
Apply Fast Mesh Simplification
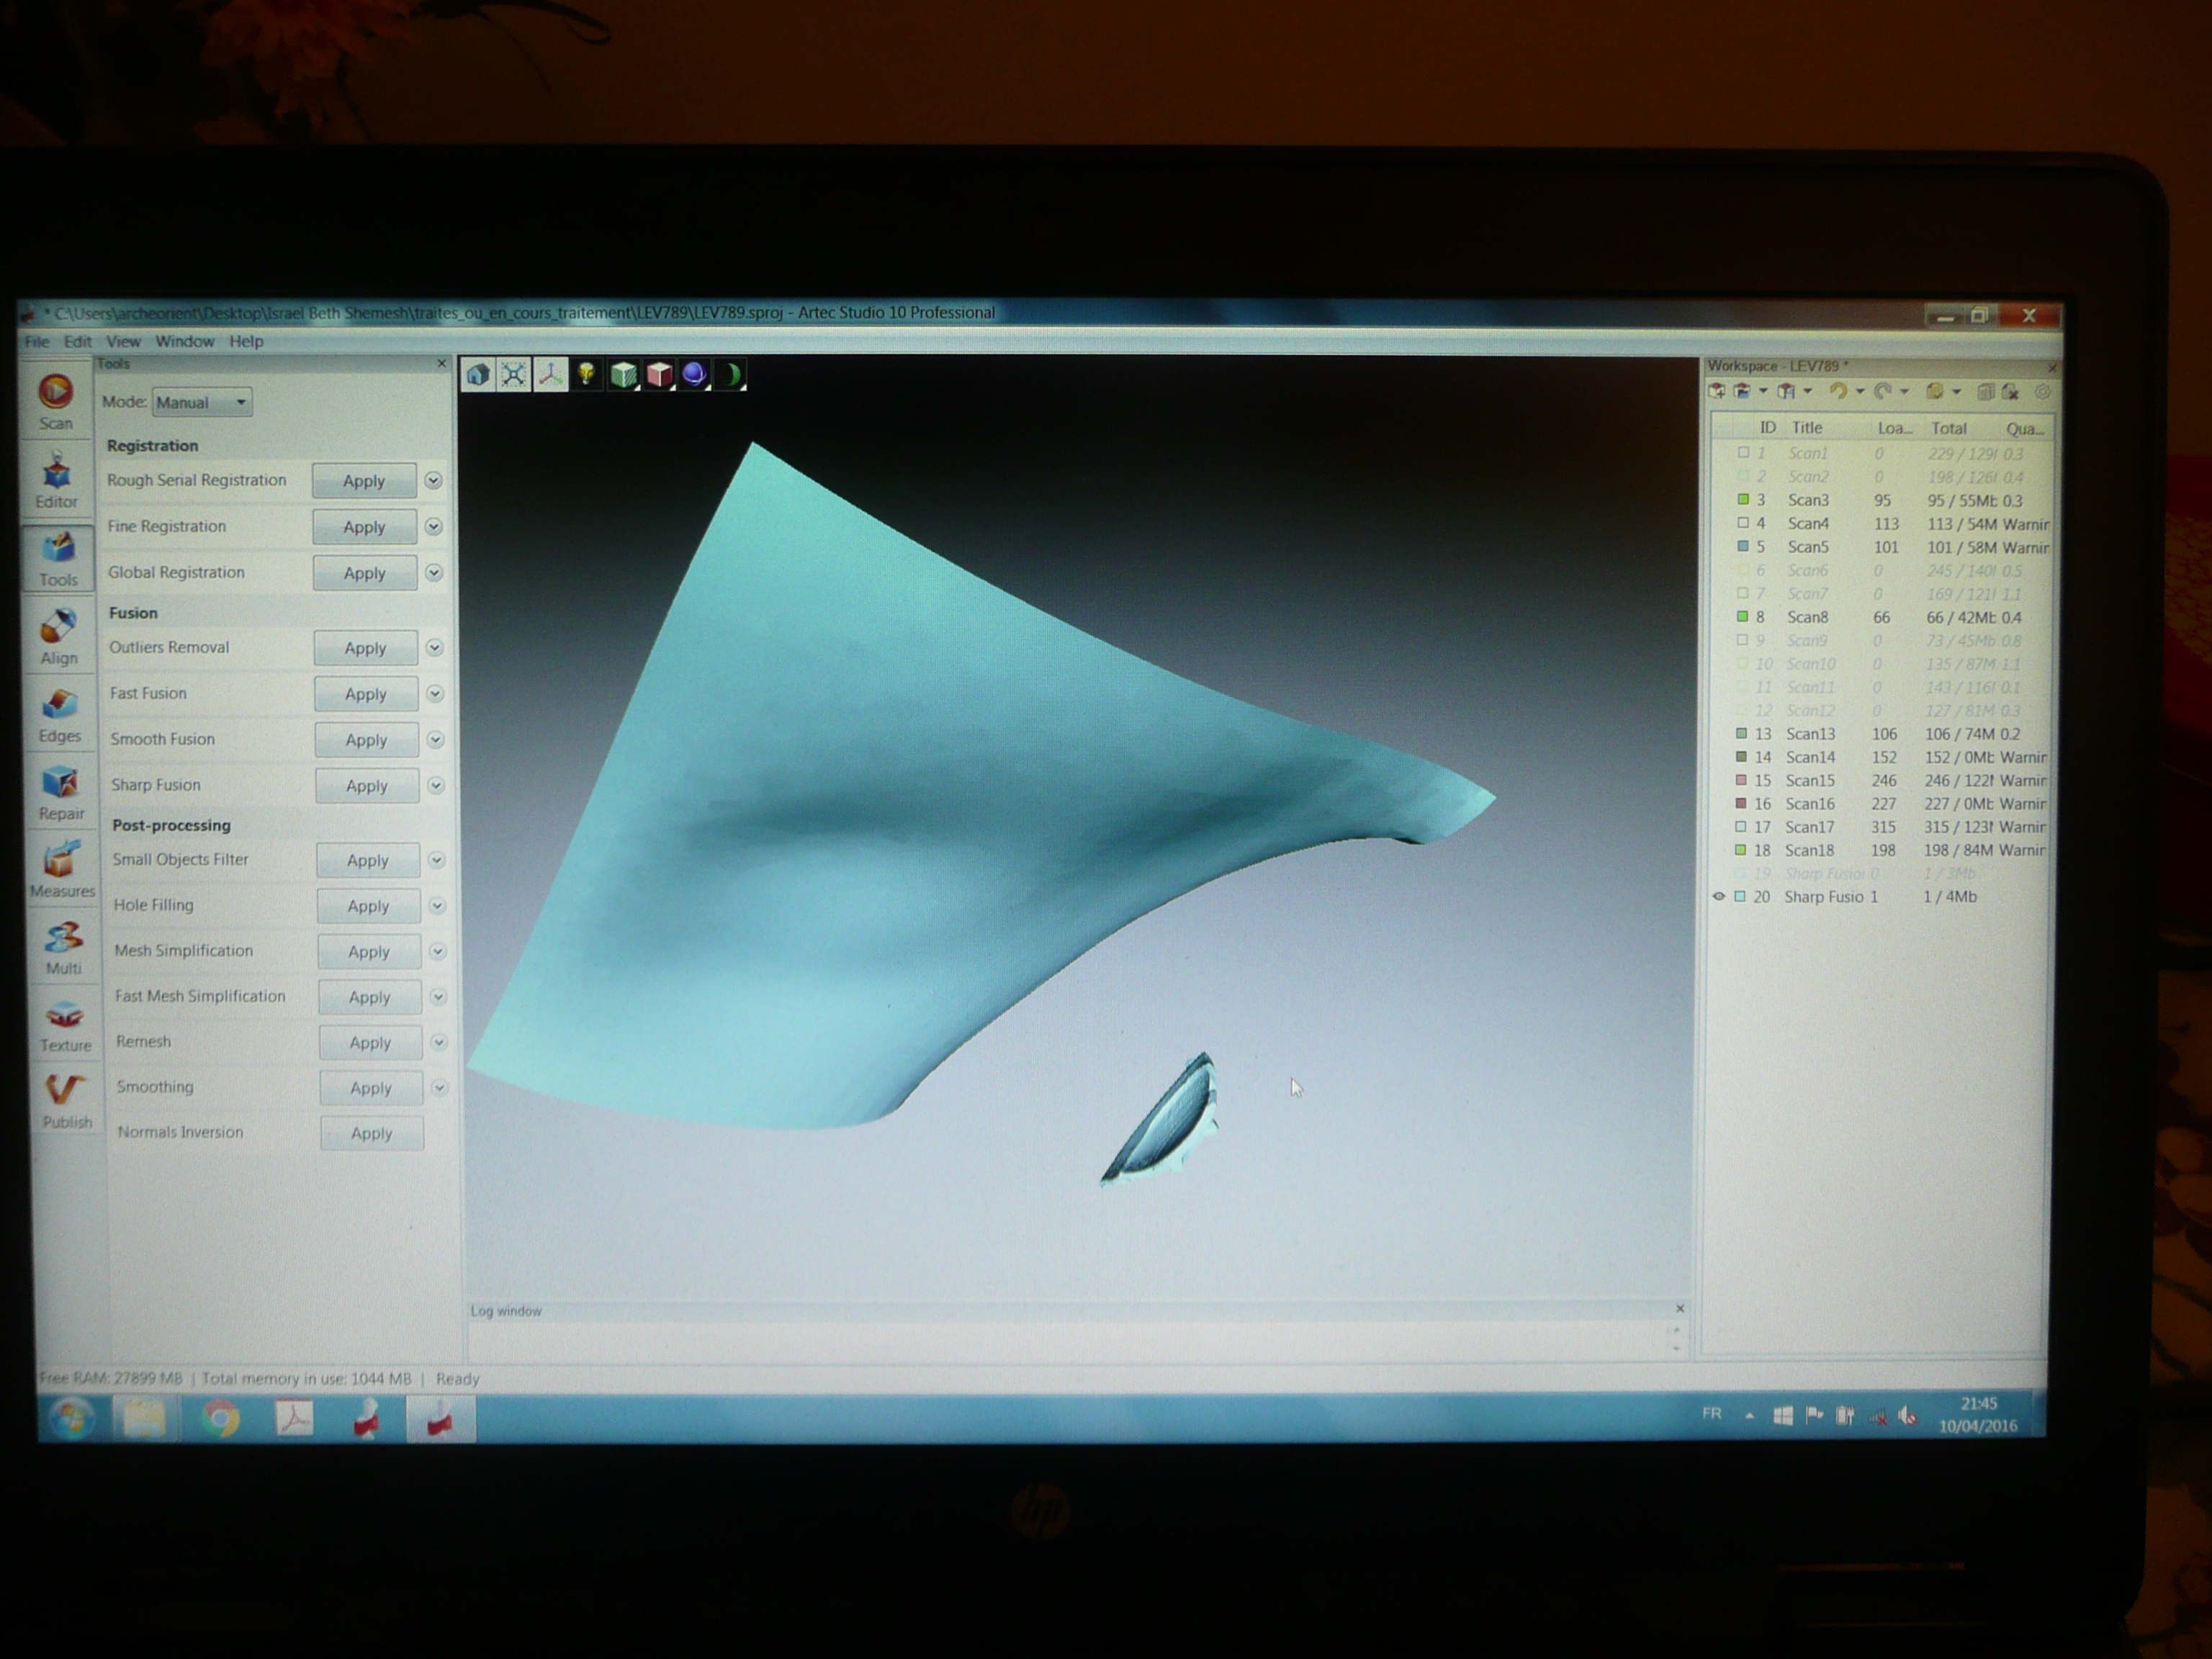click(370, 997)
